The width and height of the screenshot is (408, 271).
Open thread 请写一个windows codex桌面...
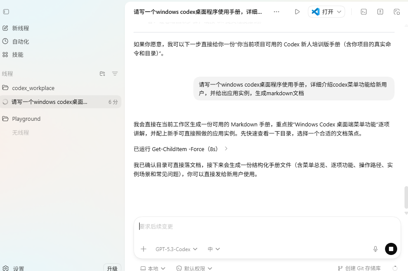(60, 102)
